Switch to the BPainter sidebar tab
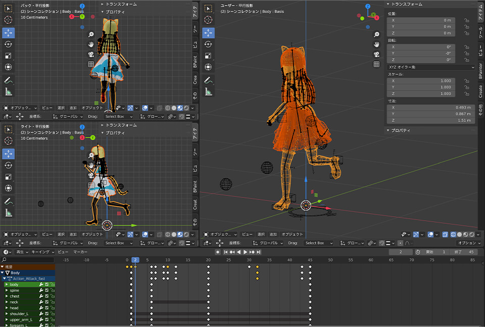485x327 pixels. [x=480, y=71]
